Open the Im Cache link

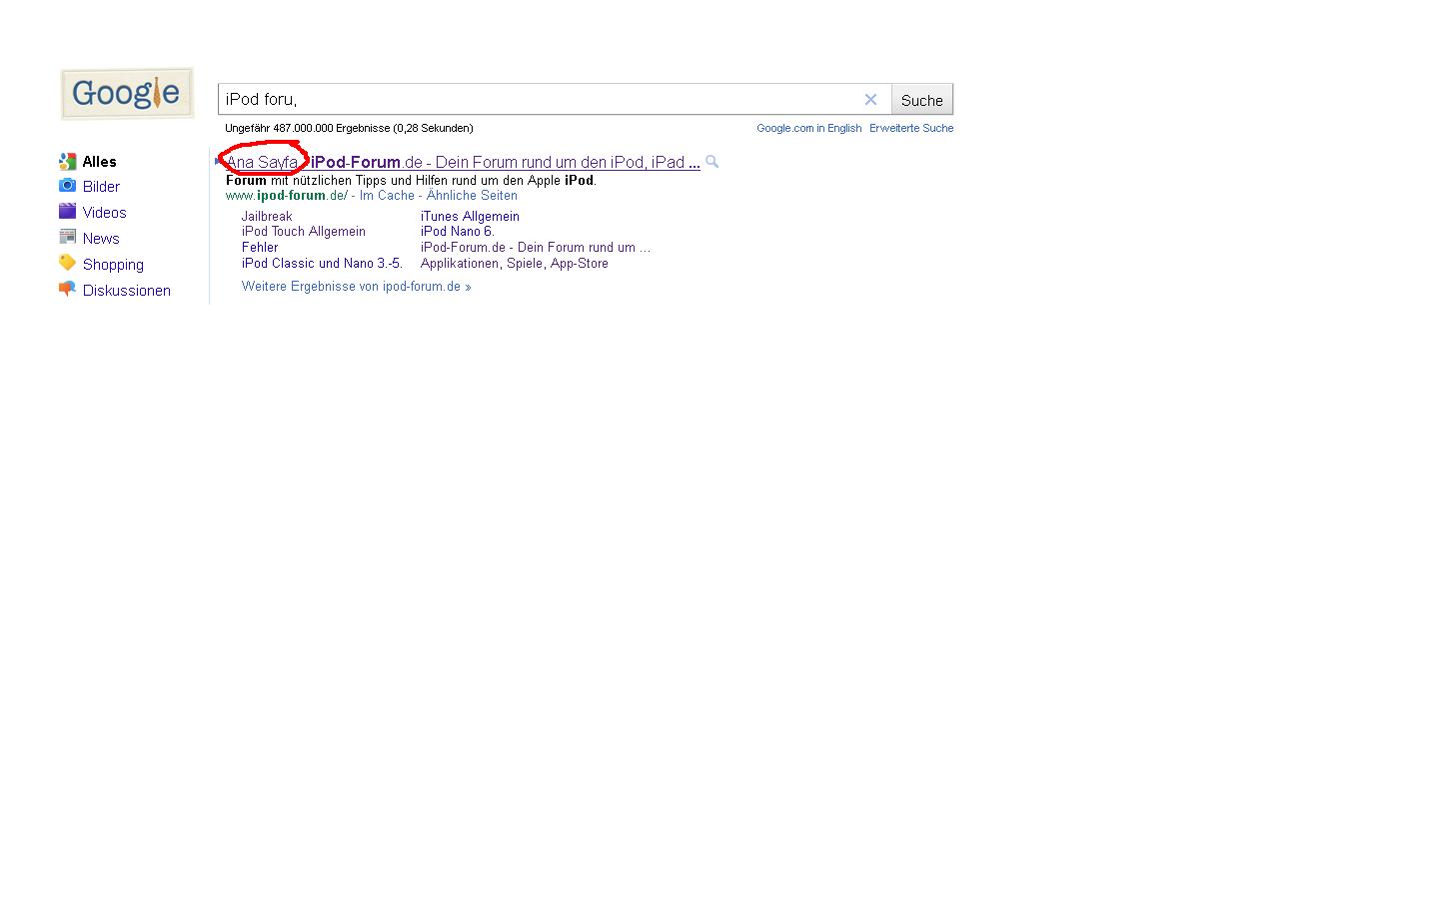click(387, 196)
